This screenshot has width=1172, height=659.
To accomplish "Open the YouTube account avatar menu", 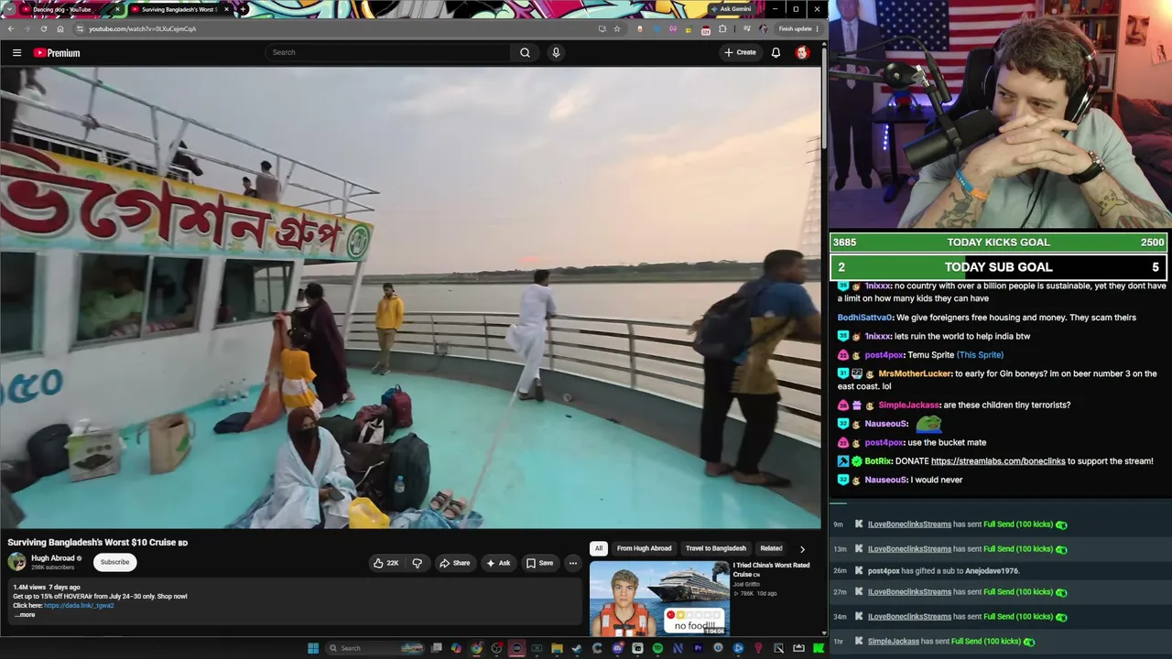I will [x=802, y=52].
